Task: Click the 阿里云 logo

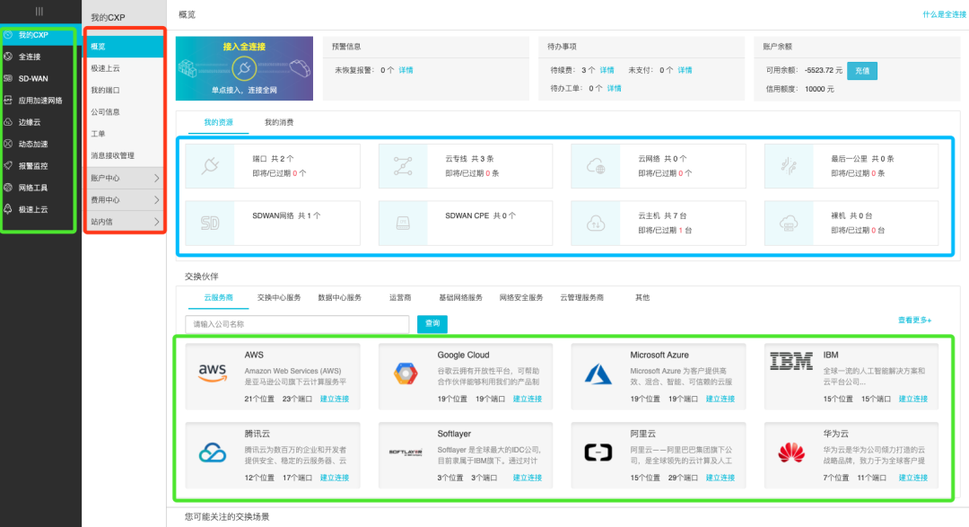Action: click(x=598, y=452)
